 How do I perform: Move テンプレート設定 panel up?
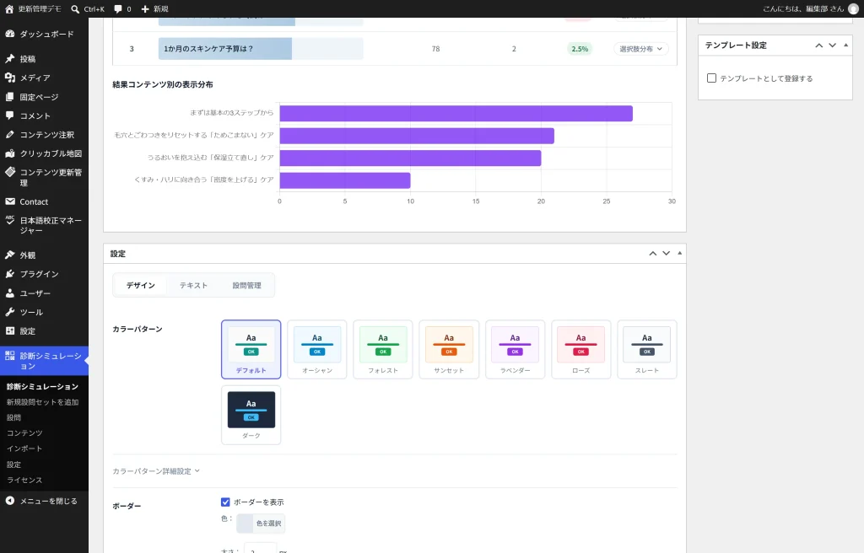click(818, 46)
